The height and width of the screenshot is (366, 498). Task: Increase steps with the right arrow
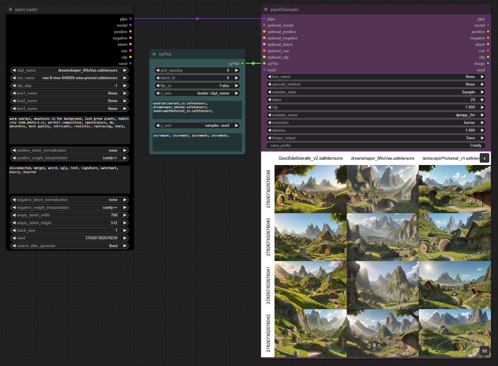(482, 99)
